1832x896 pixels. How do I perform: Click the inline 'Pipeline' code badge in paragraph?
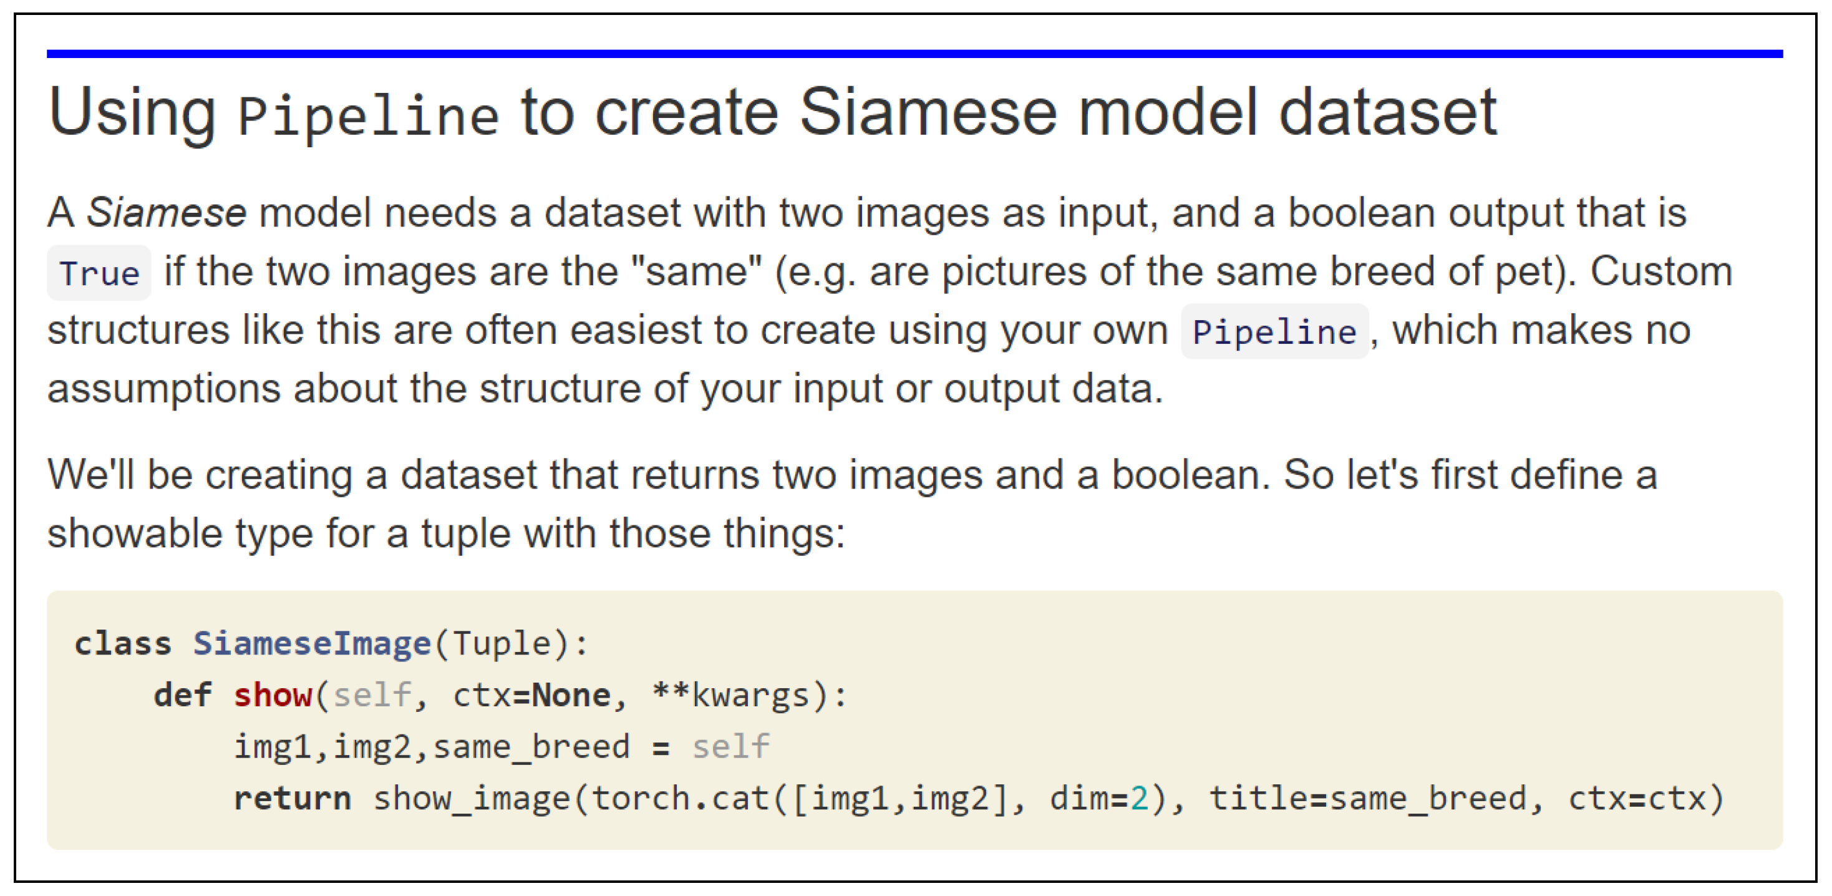[1274, 333]
